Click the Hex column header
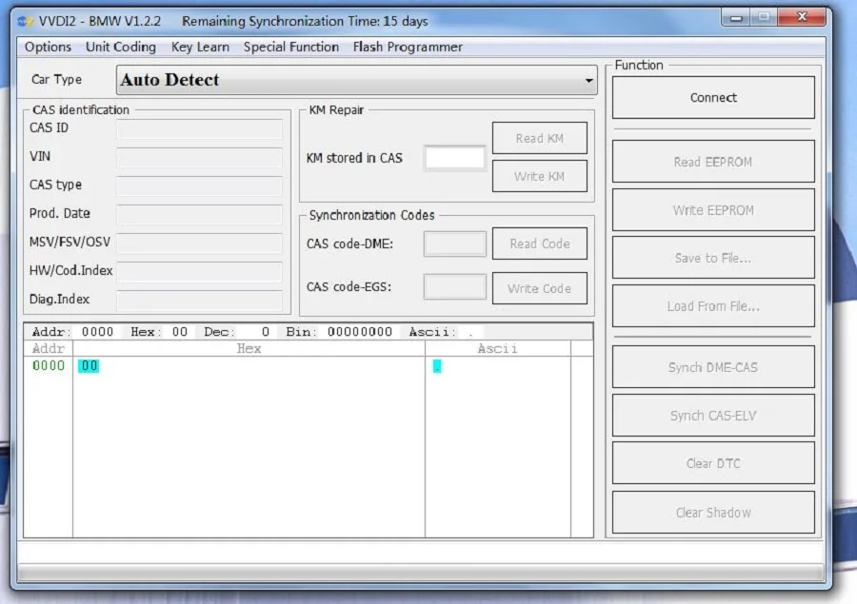857x604 pixels. tap(249, 348)
